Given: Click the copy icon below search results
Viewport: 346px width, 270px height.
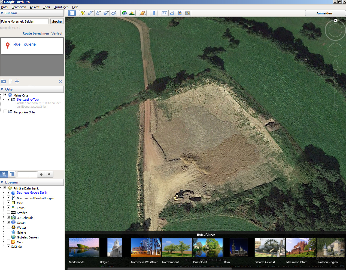Looking at the screenshot, I should pyautogui.click(x=10, y=81).
